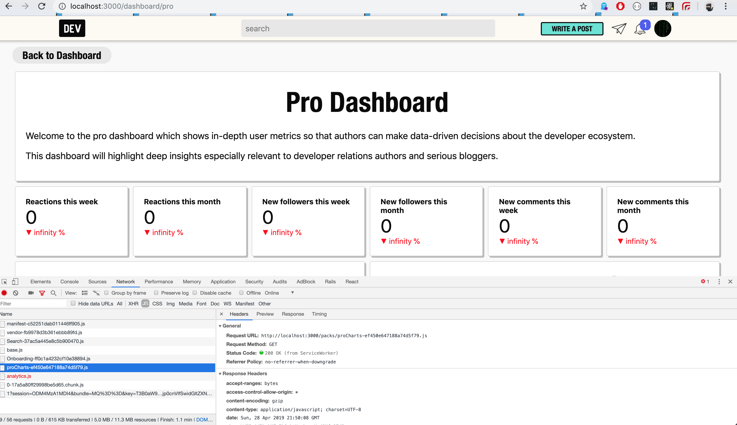Toggle the device toolbar in DevTools

[x=15, y=281]
